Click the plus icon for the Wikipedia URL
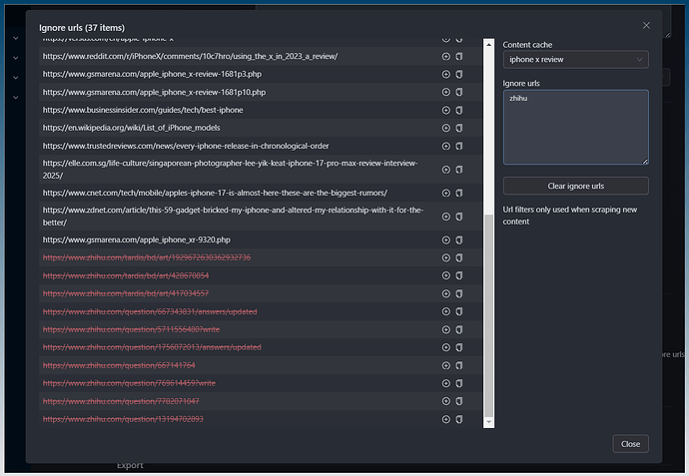The image size is (689, 476). [446, 128]
